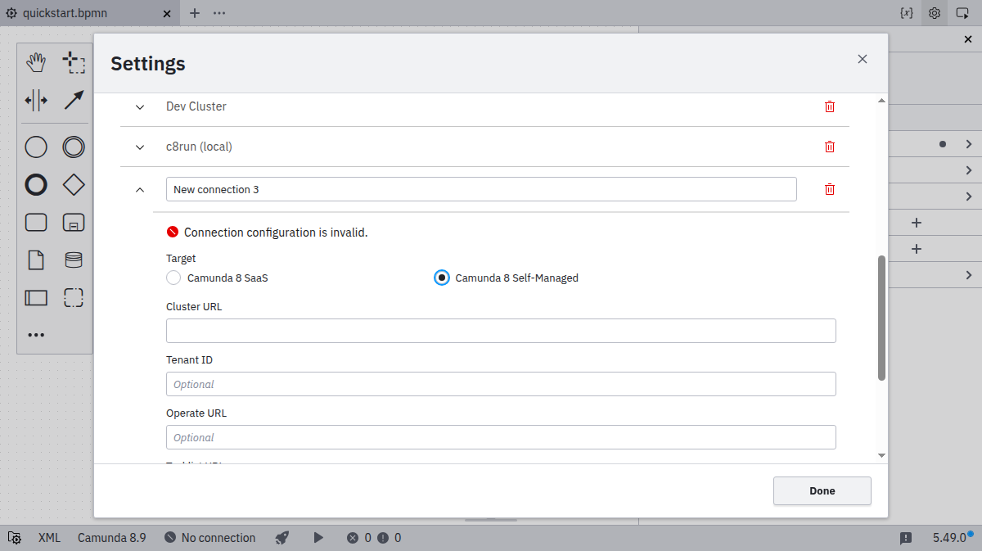Expand the Dev Cluster connection

tap(140, 106)
